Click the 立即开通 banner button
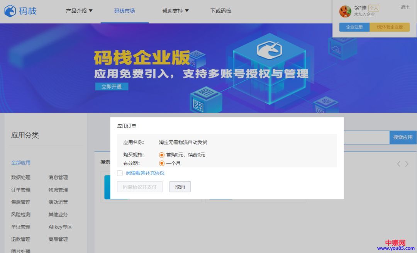Screen dimensions: 417x253 (x=112, y=87)
